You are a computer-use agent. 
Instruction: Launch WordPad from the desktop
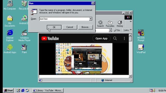pos(141,49)
